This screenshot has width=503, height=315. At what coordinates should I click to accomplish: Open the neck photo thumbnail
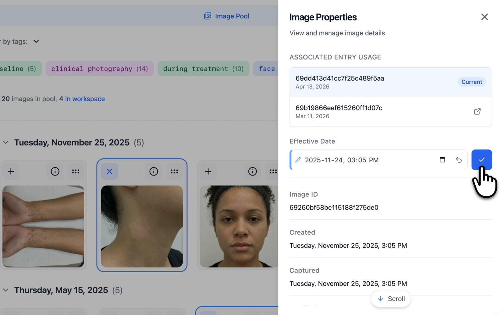point(142,226)
